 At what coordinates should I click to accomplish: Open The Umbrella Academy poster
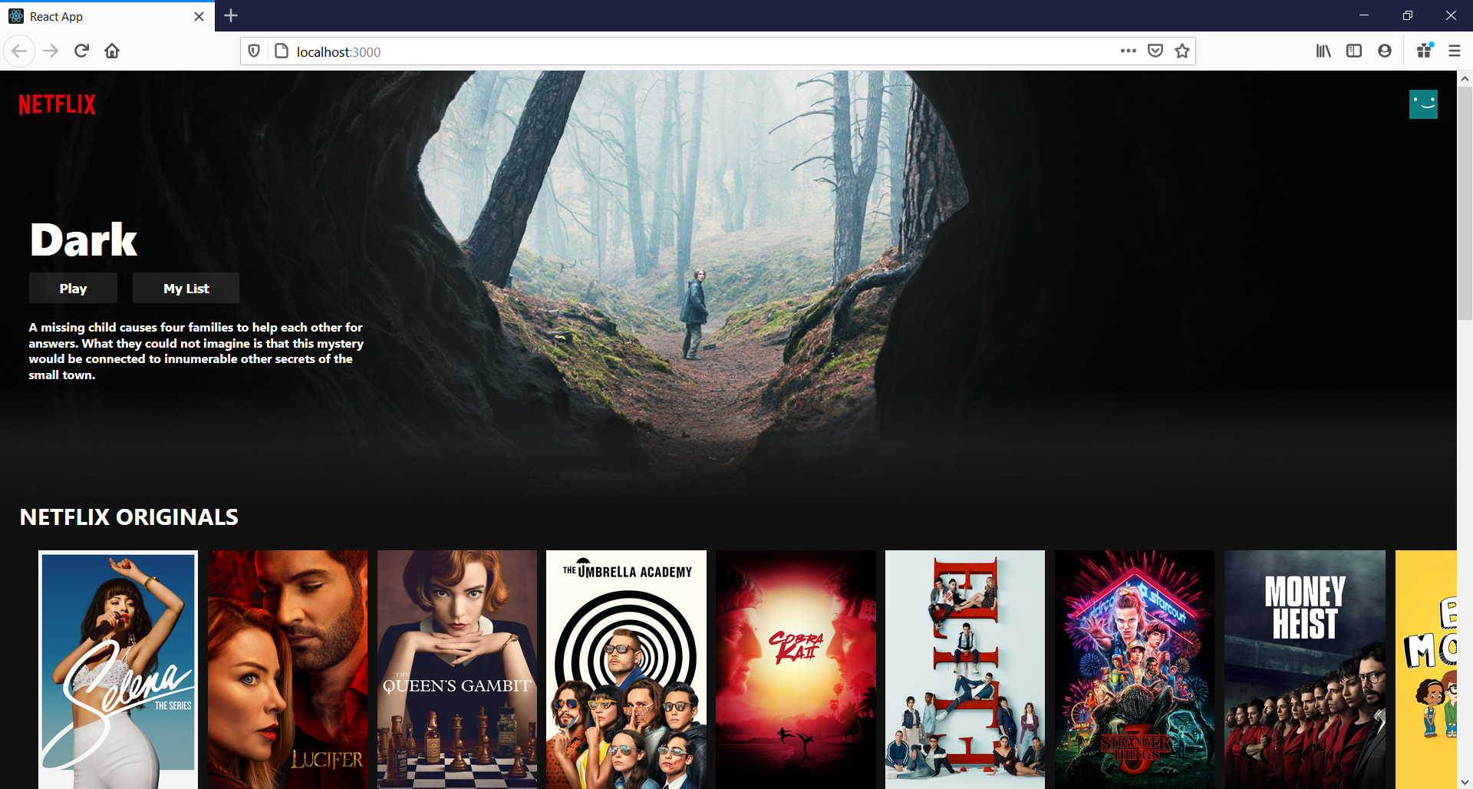pyautogui.click(x=626, y=669)
